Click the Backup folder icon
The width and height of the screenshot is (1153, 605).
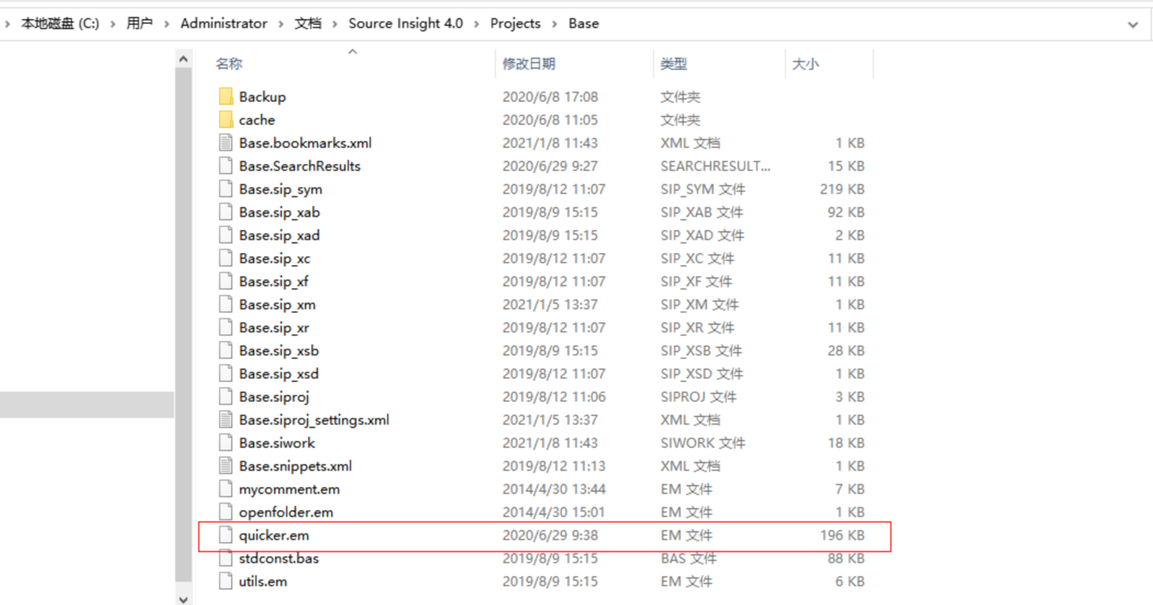(x=225, y=96)
